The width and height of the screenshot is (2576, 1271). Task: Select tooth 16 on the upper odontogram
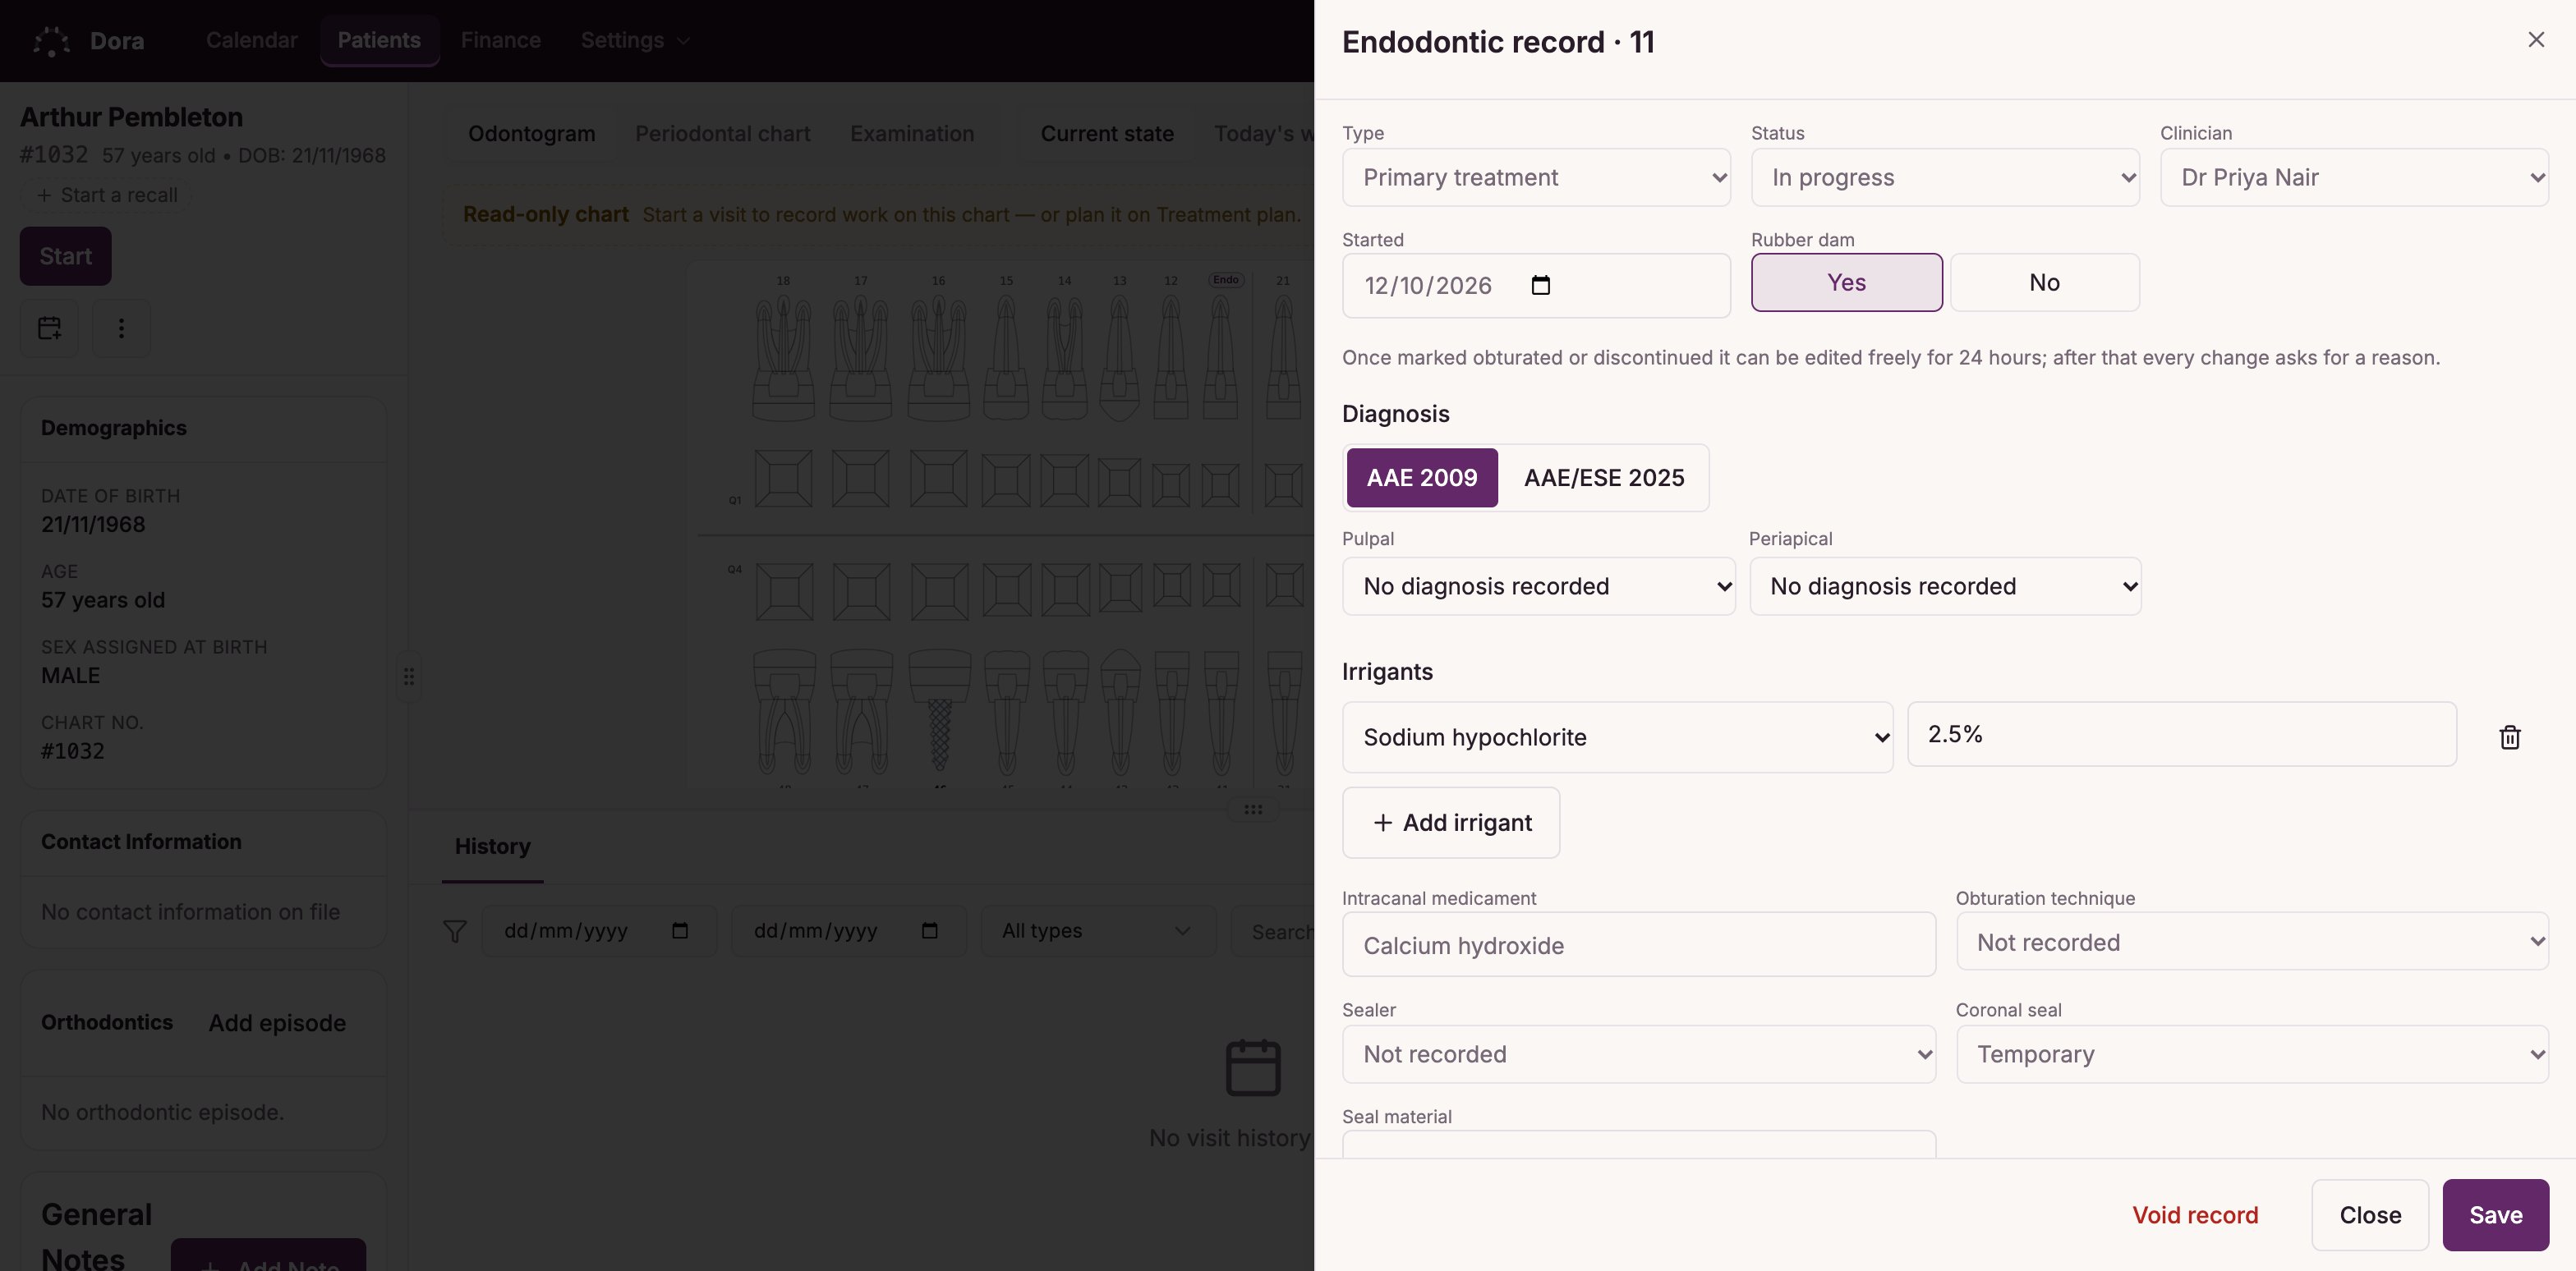(938, 358)
